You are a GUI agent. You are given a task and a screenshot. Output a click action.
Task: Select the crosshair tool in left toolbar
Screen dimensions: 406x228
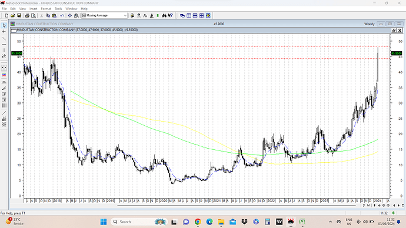(4, 31)
